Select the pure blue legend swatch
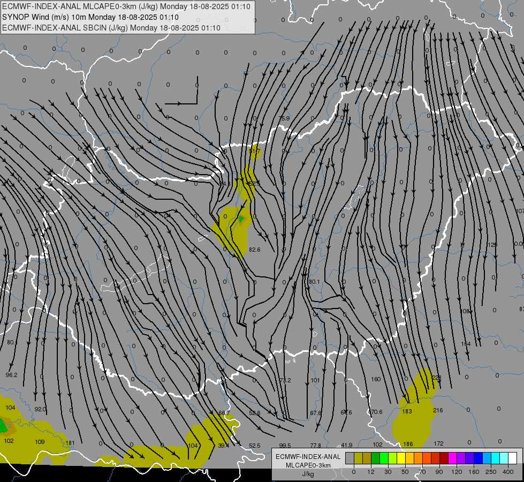Viewport: 524px width, 482px height. 478,458
